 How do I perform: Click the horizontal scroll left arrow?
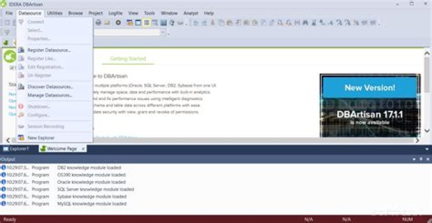[8, 140]
